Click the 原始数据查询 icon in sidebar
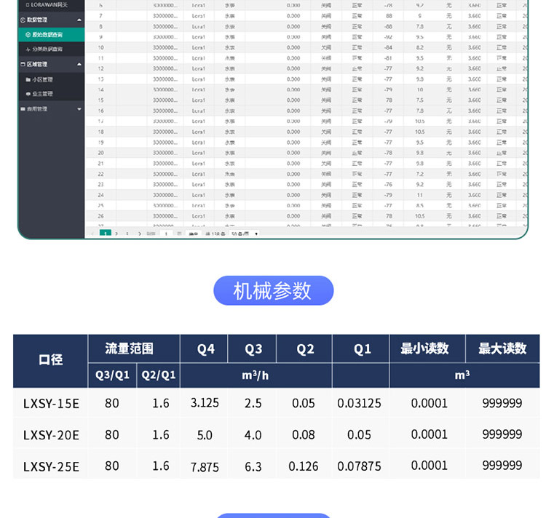 tap(28, 34)
